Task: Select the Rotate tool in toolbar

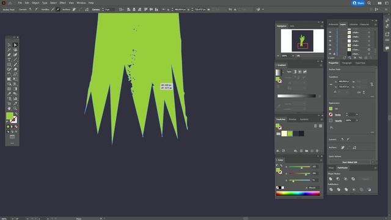Action: (x=9, y=75)
